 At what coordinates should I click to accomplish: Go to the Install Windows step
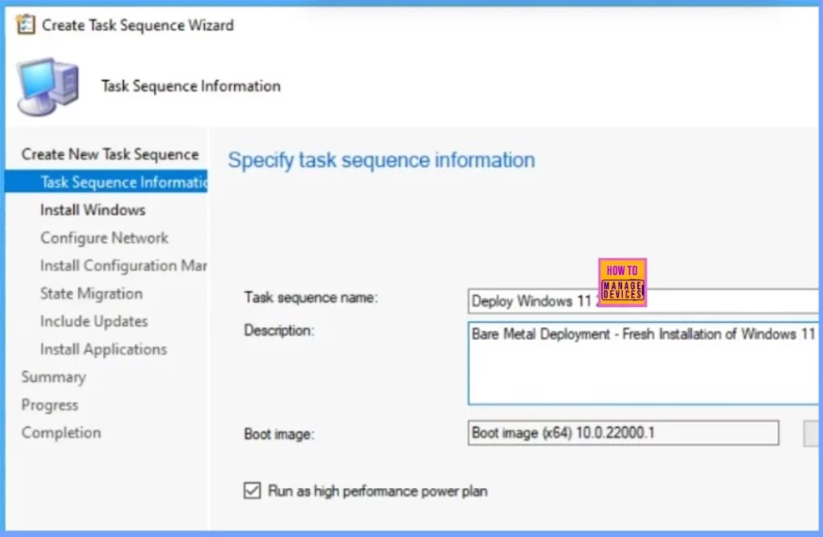click(93, 210)
